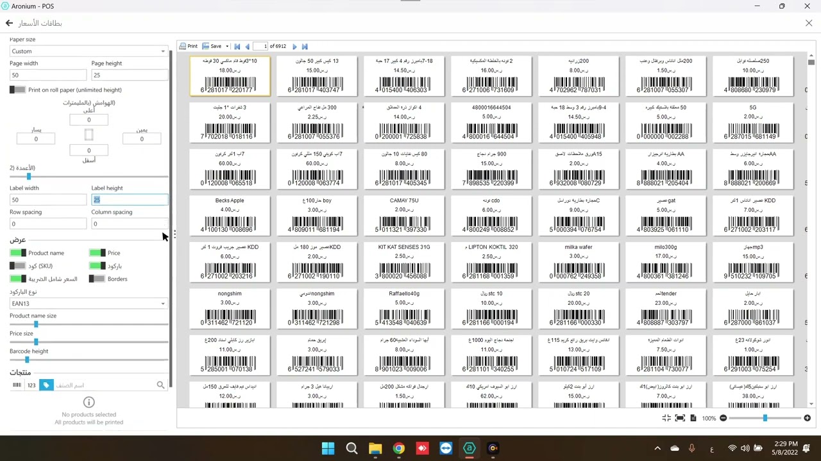This screenshot has width=821, height=461.
Task: Zoom in with the plus icon
Action: click(x=807, y=418)
